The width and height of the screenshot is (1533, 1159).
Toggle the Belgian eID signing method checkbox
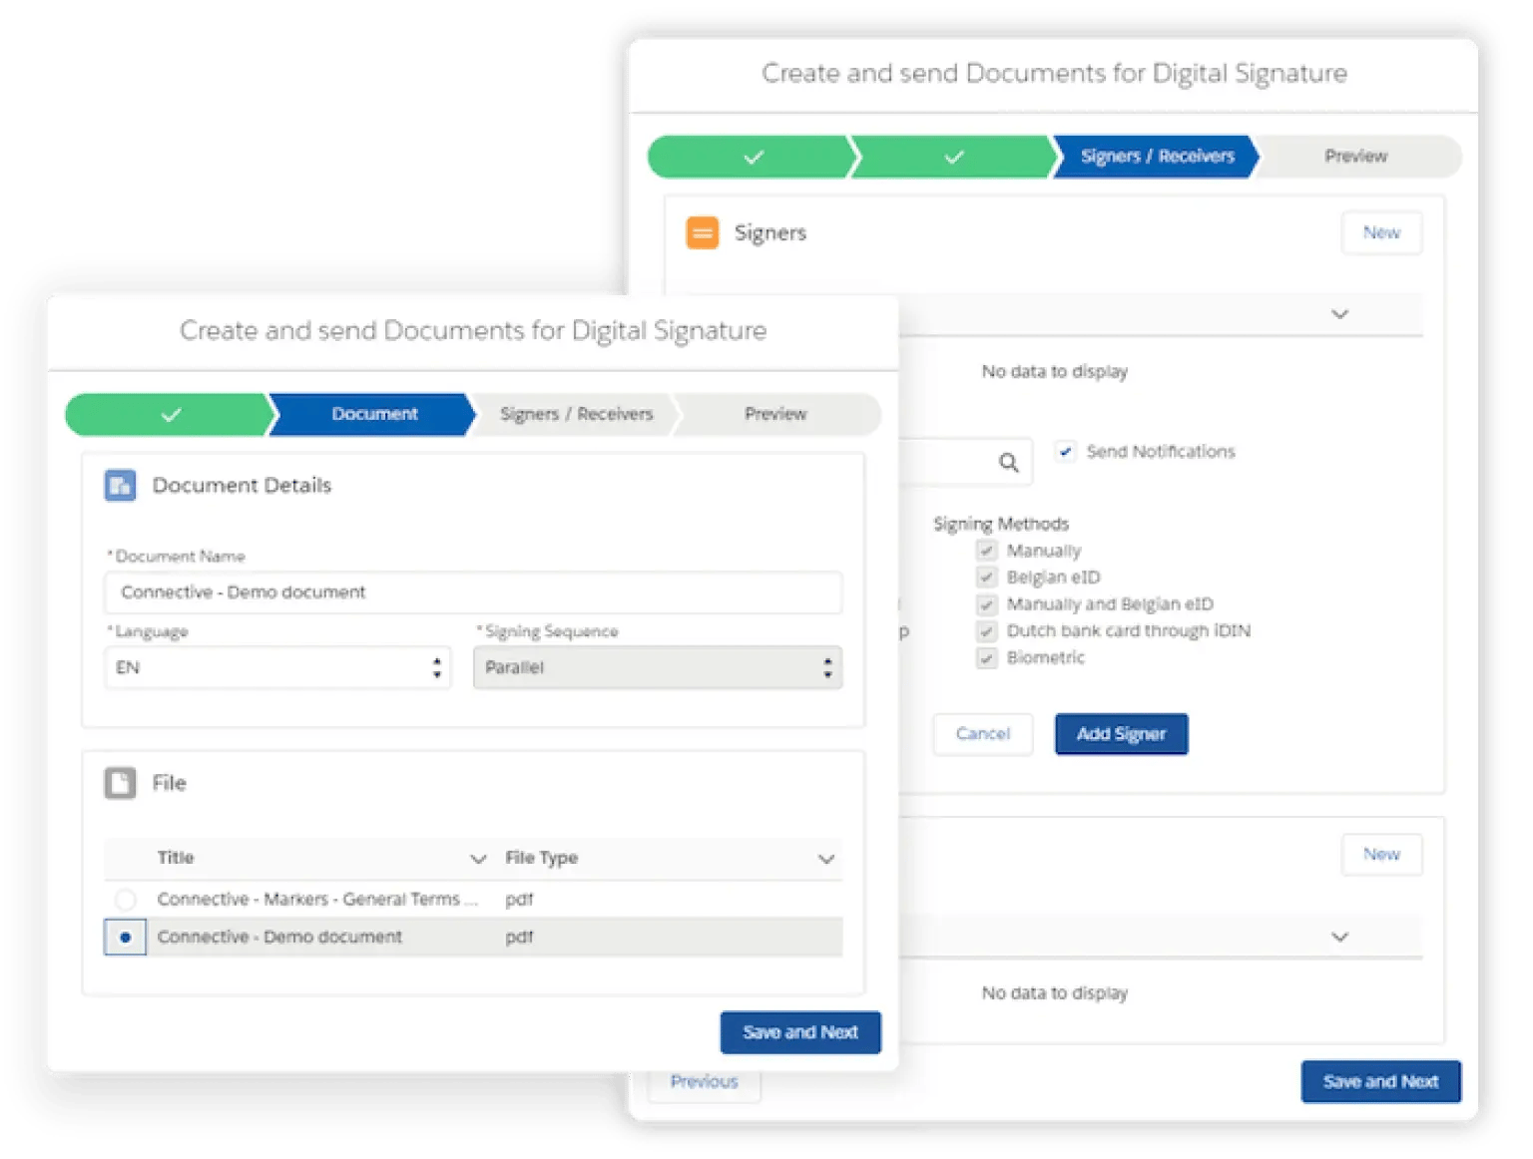tap(987, 578)
